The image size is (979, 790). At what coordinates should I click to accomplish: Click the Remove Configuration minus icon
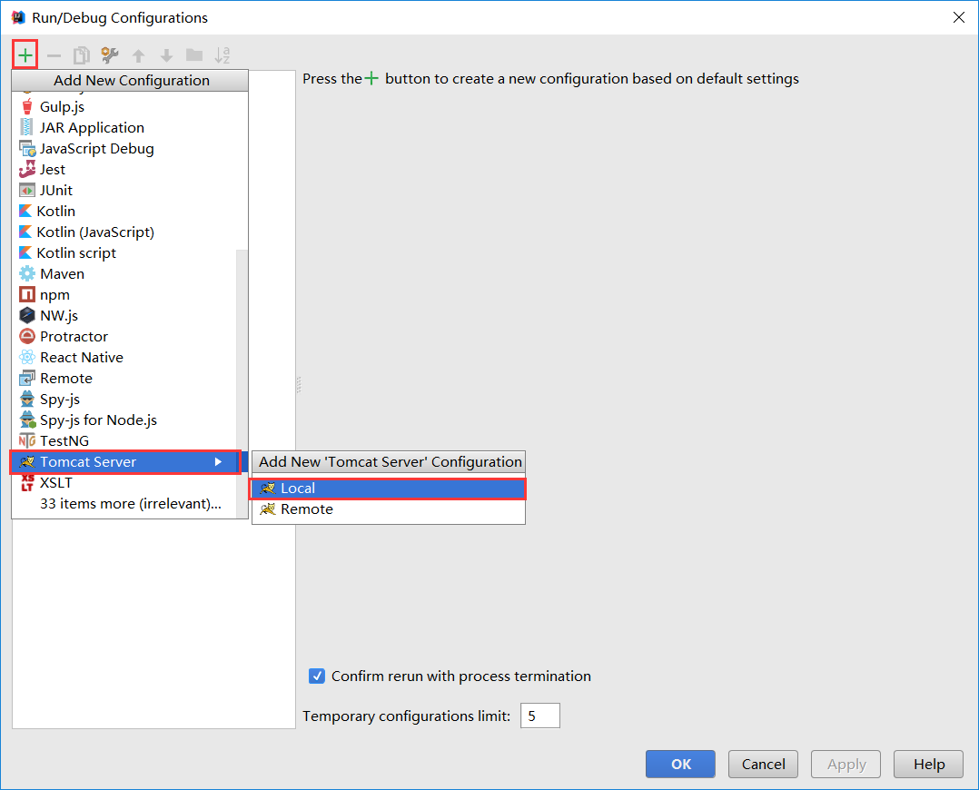pos(54,55)
